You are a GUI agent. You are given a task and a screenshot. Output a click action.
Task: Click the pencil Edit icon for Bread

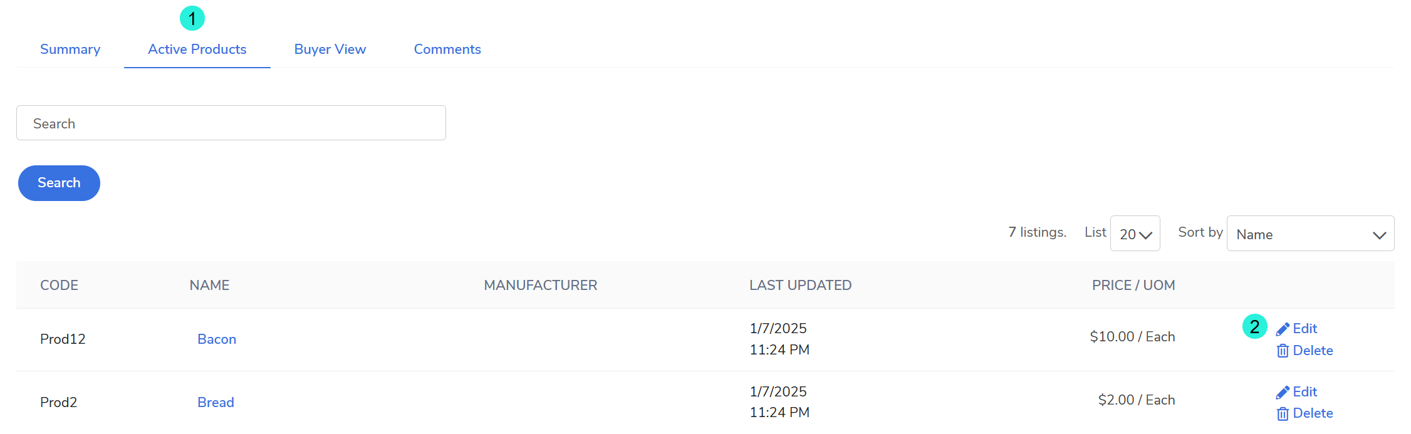pyautogui.click(x=1283, y=393)
